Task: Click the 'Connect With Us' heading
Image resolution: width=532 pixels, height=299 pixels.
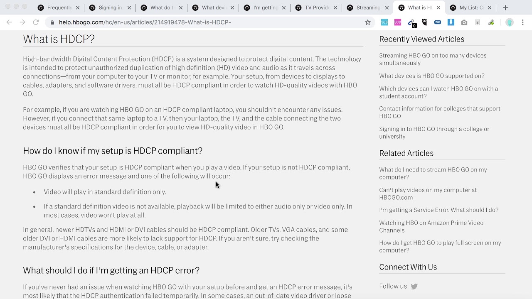Action: point(408,267)
